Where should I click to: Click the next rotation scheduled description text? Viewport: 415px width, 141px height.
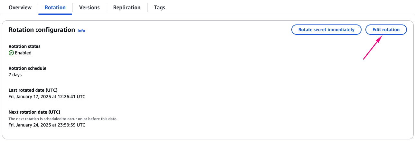point(63,119)
